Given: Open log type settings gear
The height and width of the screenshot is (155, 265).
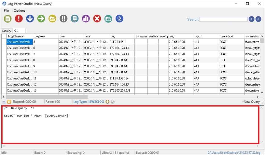Looking at the screenshot, I should coord(113,102).
